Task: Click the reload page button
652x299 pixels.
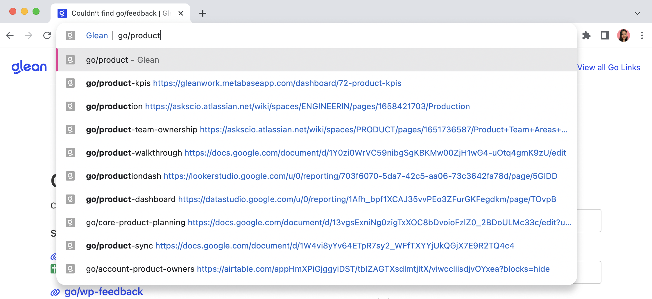Action: 47,35
